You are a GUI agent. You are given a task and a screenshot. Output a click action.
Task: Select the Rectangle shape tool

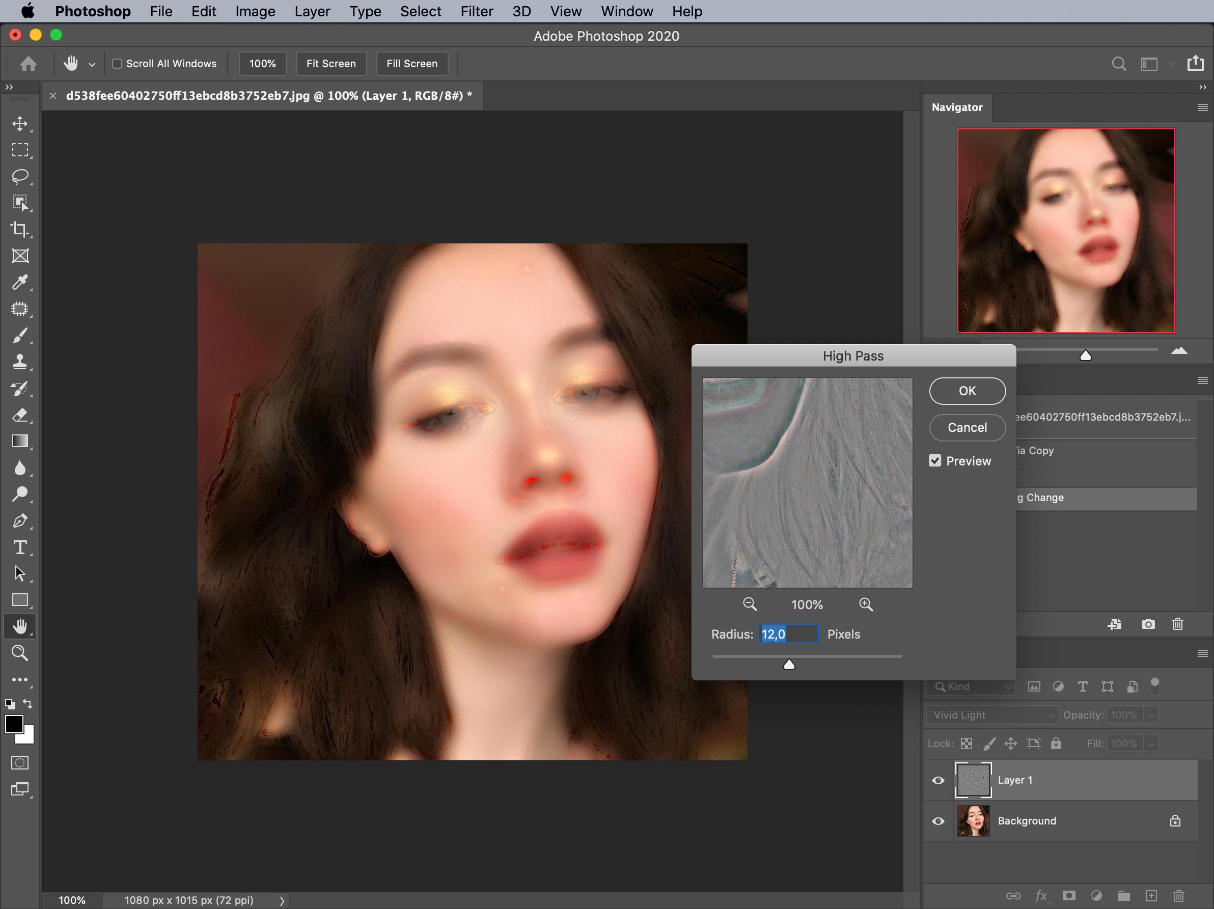pos(20,600)
